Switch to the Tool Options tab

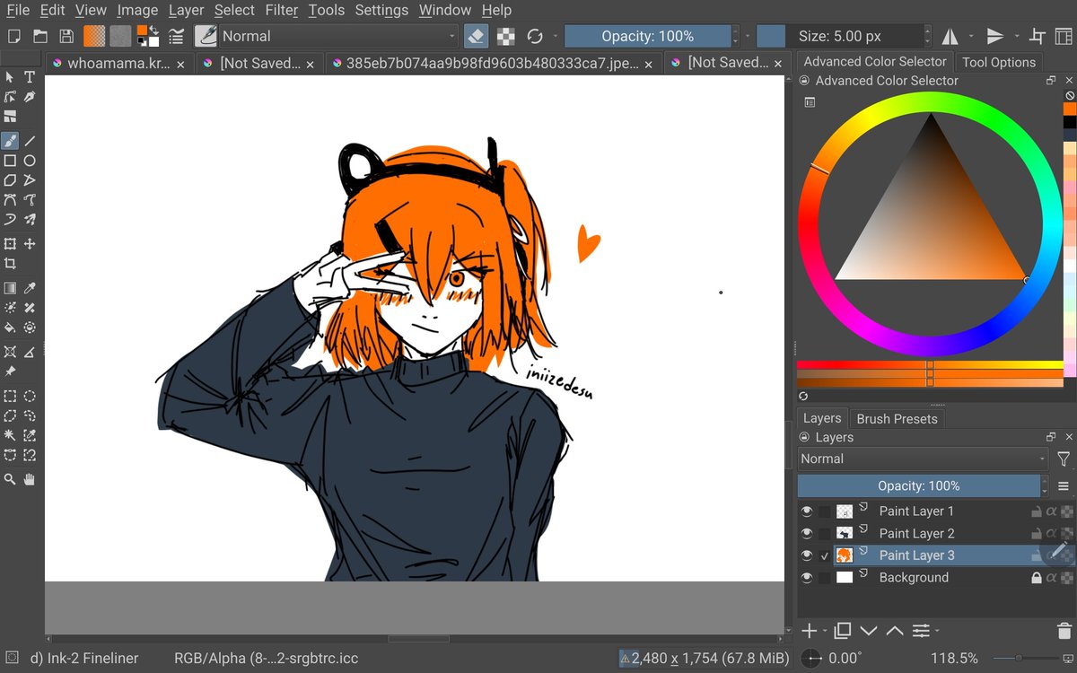point(999,62)
